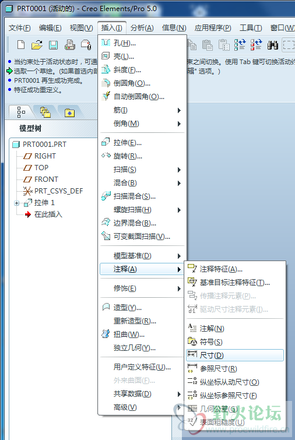Click the binoculars Find toolbar icon

click(272, 45)
